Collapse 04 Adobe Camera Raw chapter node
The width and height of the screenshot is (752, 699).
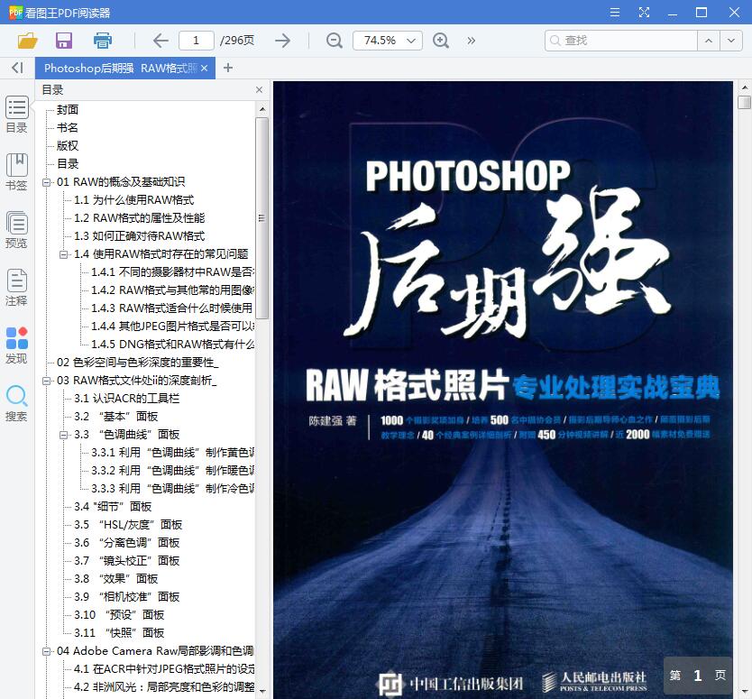[47, 651]
